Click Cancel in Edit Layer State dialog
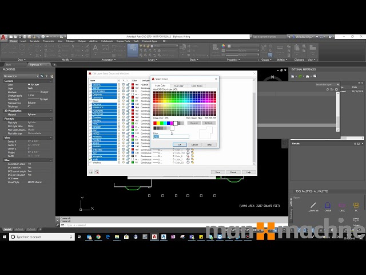 coord(233,172)
